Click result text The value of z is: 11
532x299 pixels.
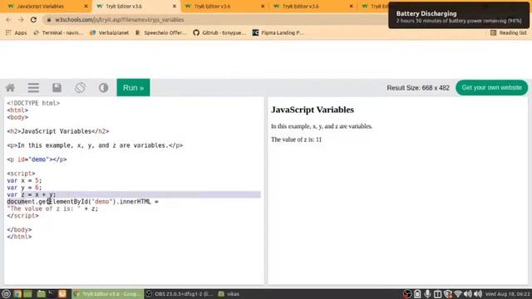click(x=296, y=140)
